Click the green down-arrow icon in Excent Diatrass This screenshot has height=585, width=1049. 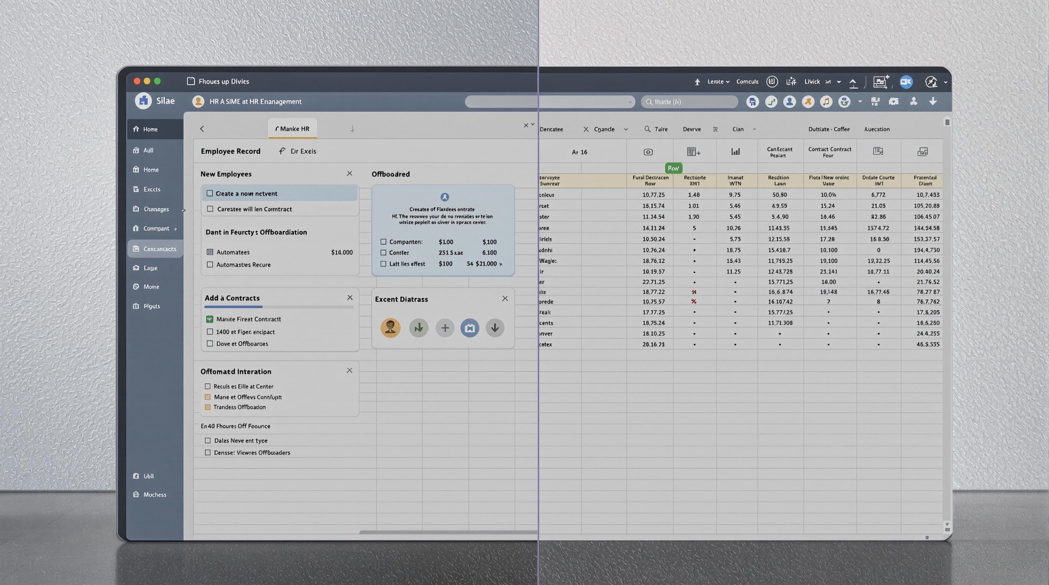[x=419, y=328]
